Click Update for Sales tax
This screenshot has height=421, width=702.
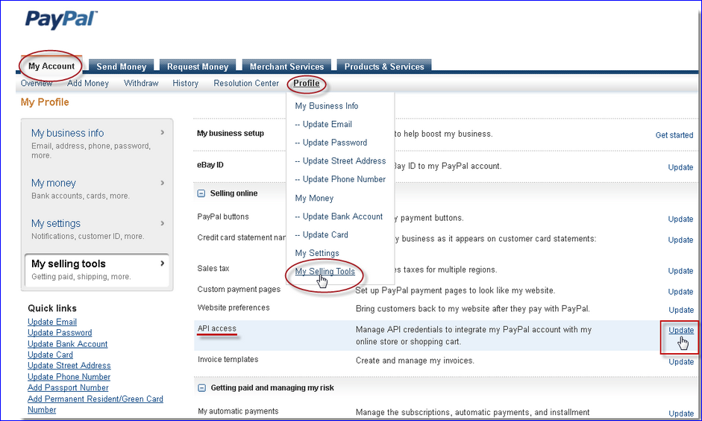(x=680, y=271)
